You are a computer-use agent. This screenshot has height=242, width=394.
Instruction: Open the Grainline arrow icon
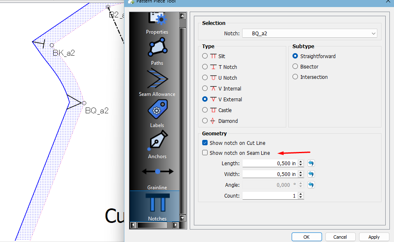tap(157, 171)
